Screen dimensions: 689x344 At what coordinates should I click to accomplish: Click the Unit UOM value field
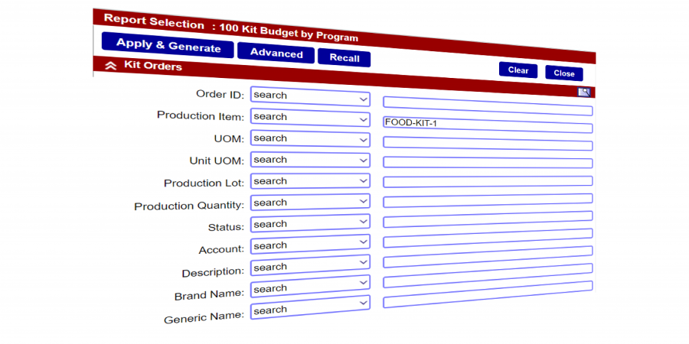(x=488, y=161)
